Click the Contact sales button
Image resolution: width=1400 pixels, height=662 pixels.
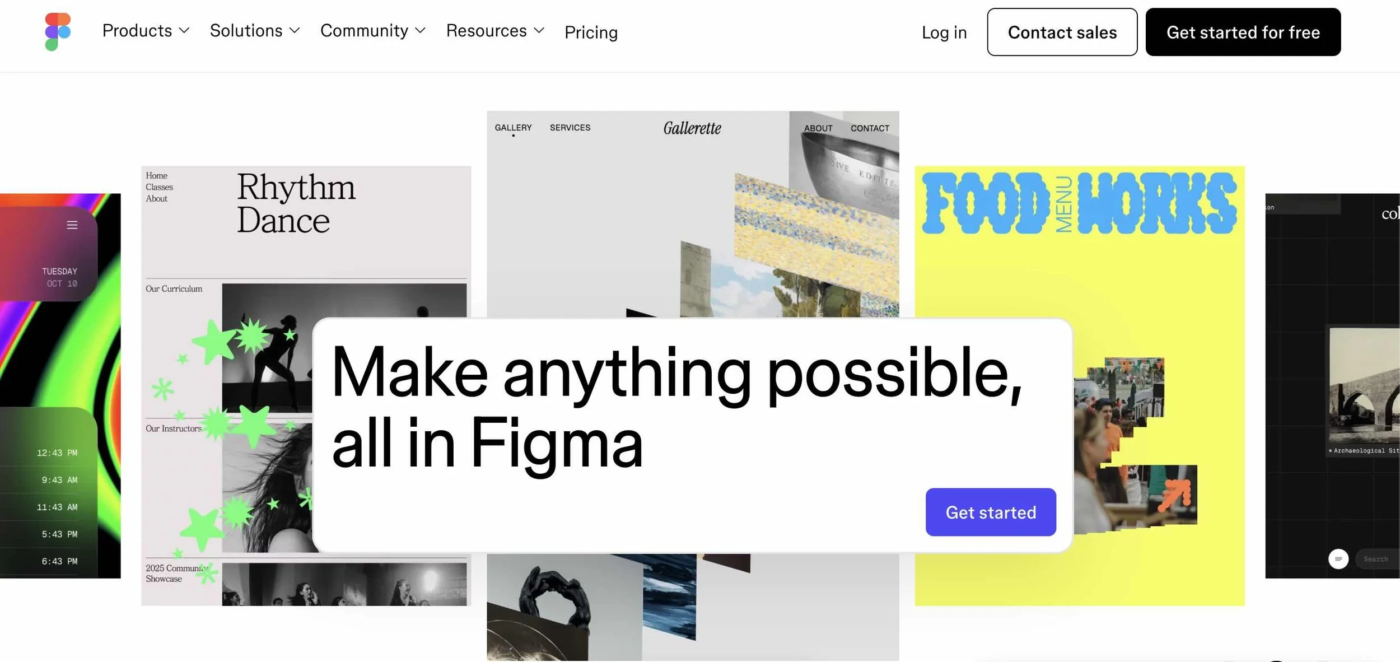pos(1062,32)
